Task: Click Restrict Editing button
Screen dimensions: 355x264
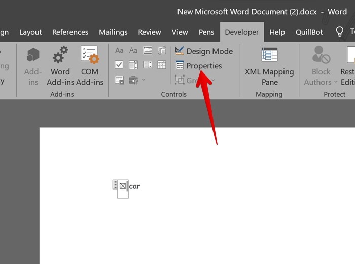Action: [347, 66]
